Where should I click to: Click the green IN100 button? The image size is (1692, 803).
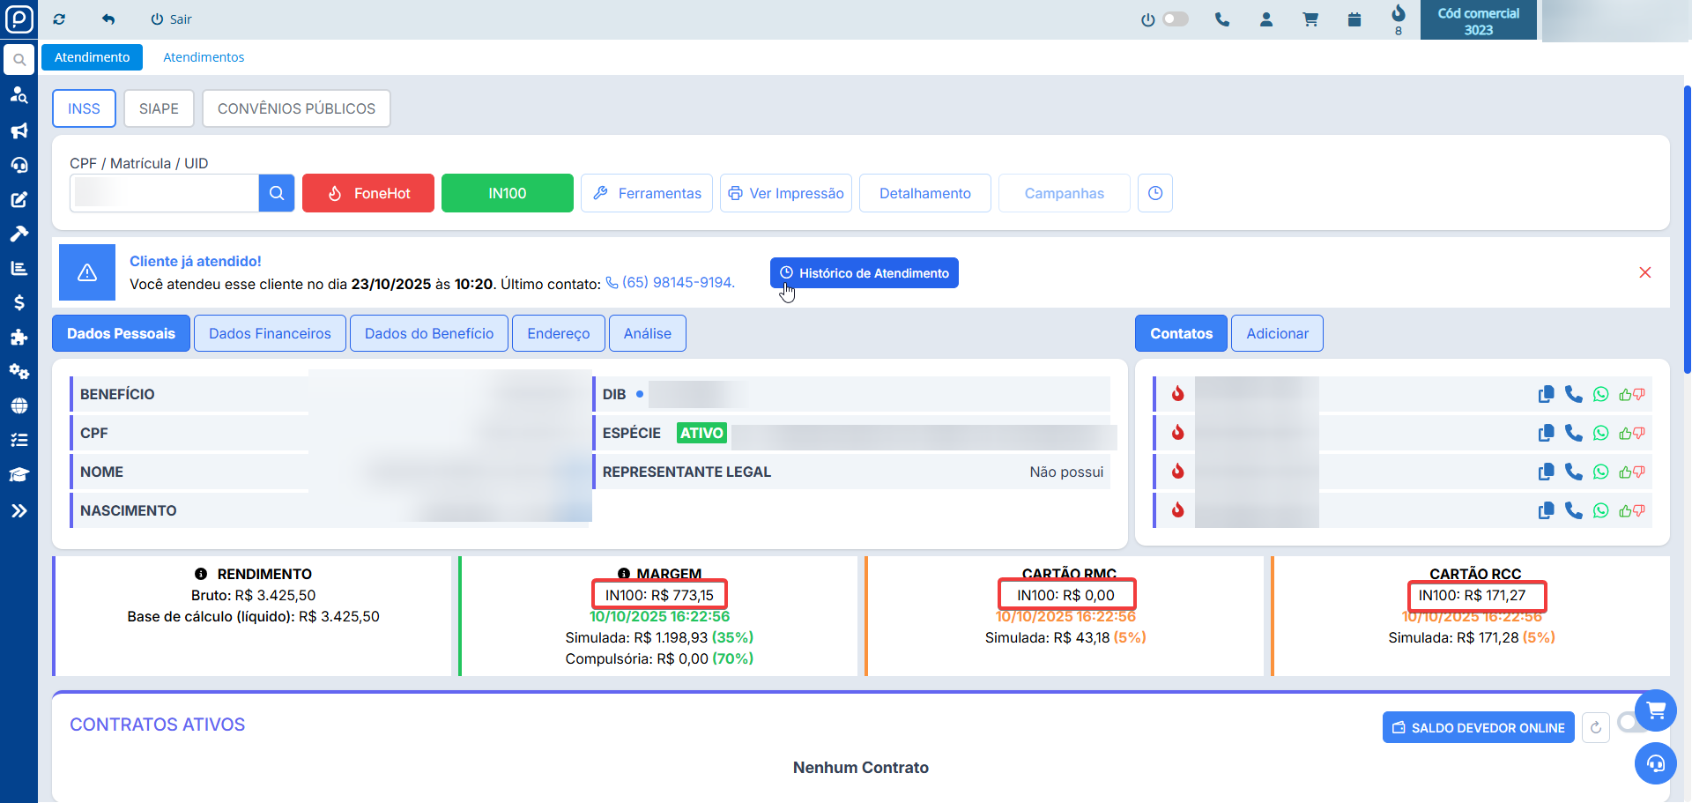pyautogui.click(x=507, y=193)
